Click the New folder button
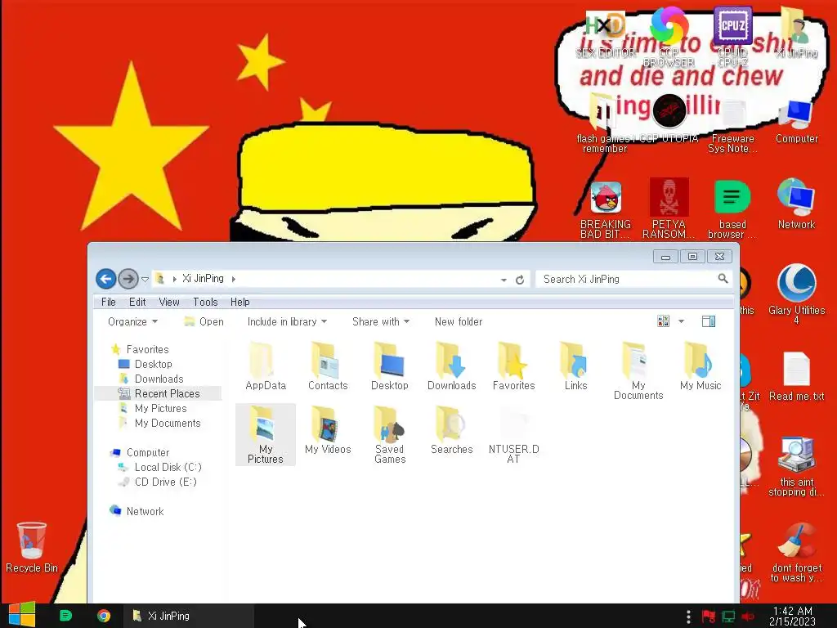 click(459, 321)
